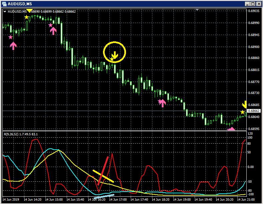Click the AUDUSD,M5 title bar text

coord(20,4)
